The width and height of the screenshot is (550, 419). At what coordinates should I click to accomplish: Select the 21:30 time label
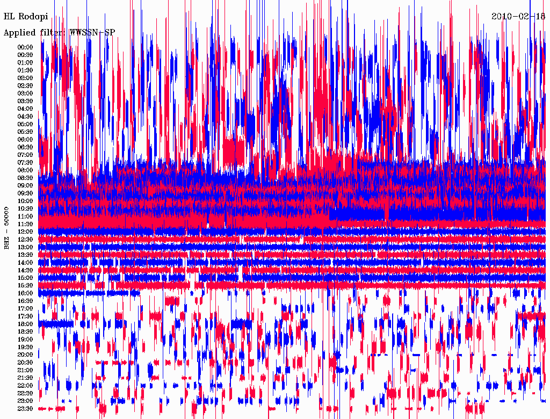[25, 378]
